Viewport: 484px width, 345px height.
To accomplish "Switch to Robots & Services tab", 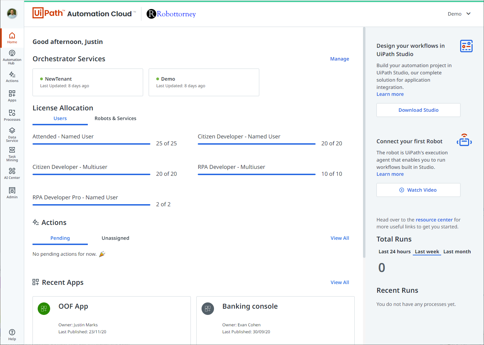I will pos(115,119).
